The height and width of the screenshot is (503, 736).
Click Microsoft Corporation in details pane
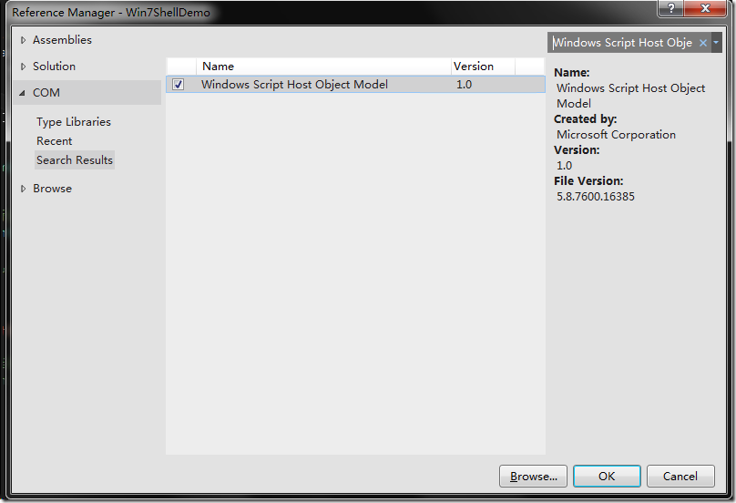pyautogui.click(x=616, y=134)
